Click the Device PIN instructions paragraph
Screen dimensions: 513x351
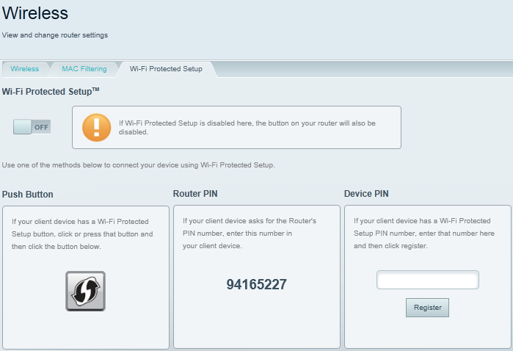point(424,233)
